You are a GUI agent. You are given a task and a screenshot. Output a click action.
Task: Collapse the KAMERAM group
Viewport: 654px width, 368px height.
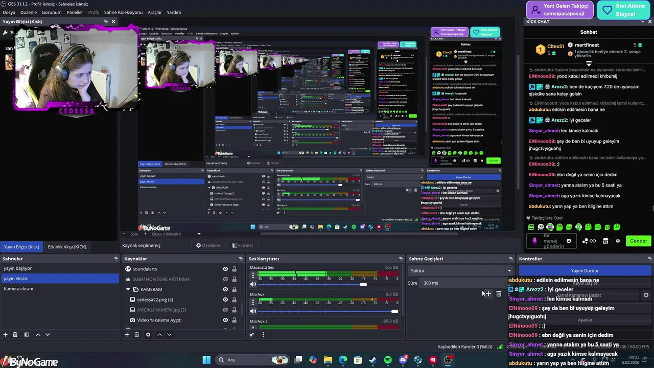tap(128, 289)
